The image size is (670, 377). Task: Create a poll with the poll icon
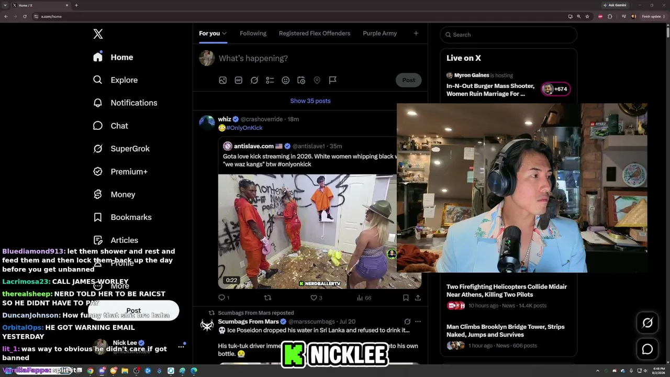pos(270,80)
